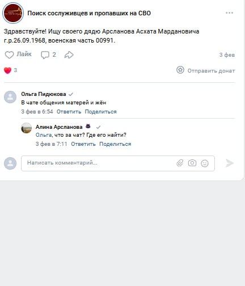Image resolution: width=245 pixels, height=286 pixels.
Task: Share Ольга Пидюкова's comment
Action: (x=100, y=112)
